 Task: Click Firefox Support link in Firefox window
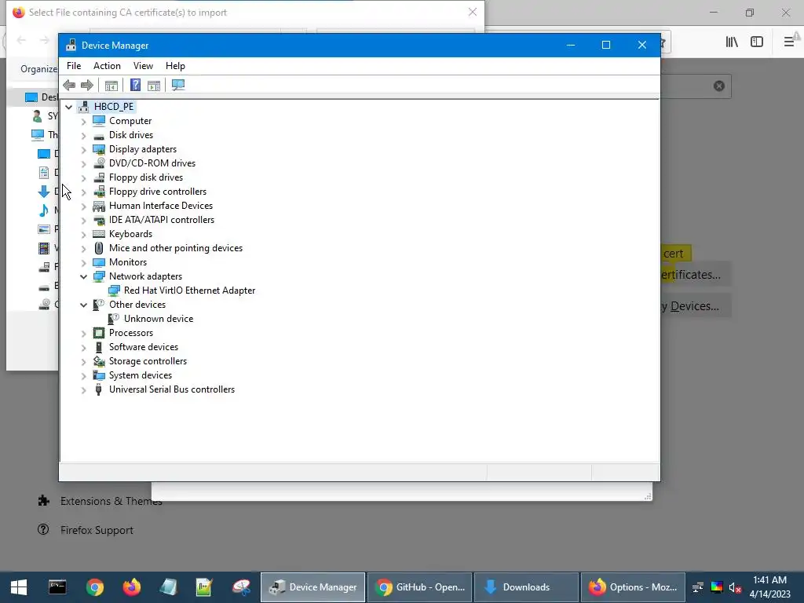coord(97,530)
